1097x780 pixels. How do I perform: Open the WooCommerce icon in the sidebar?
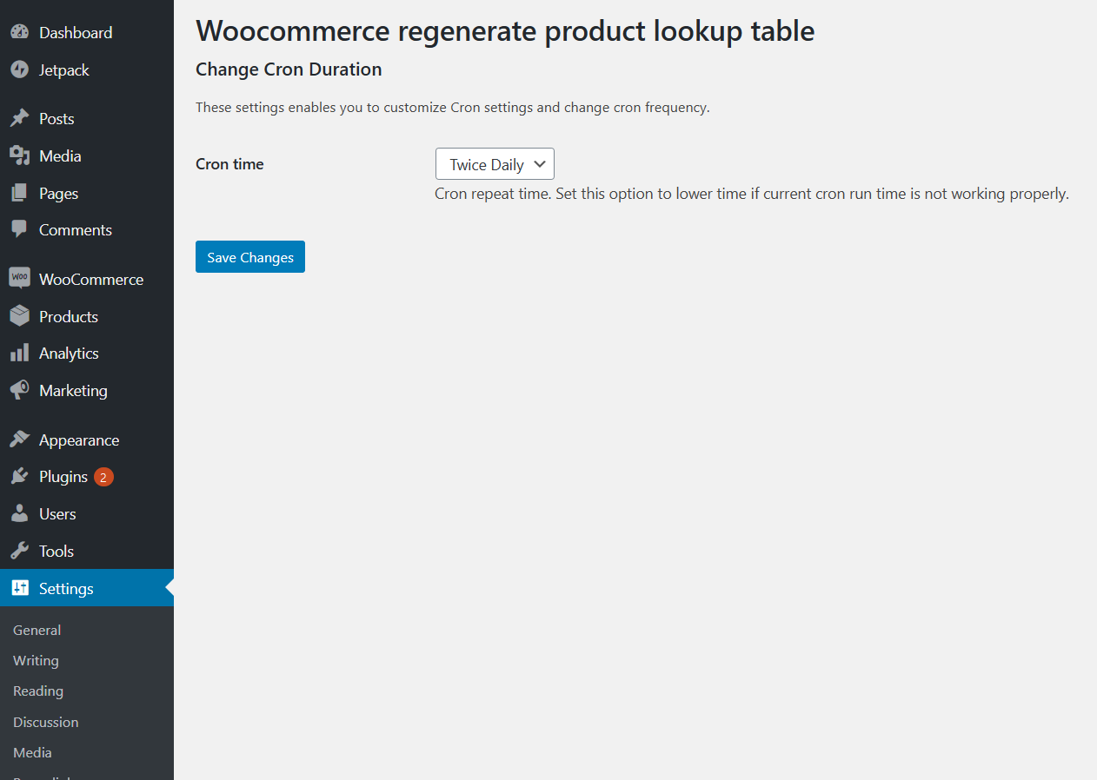(x=19, y=278)
